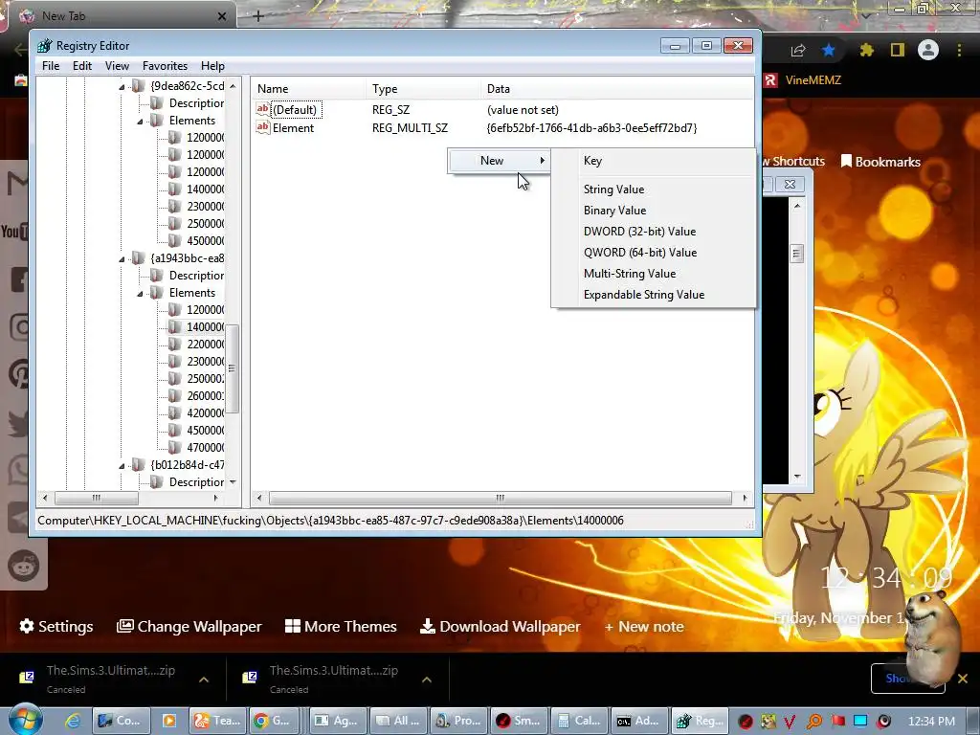Open Chrome three-dot menu
The width and height of the screenshot is (980, 735).
959,50
